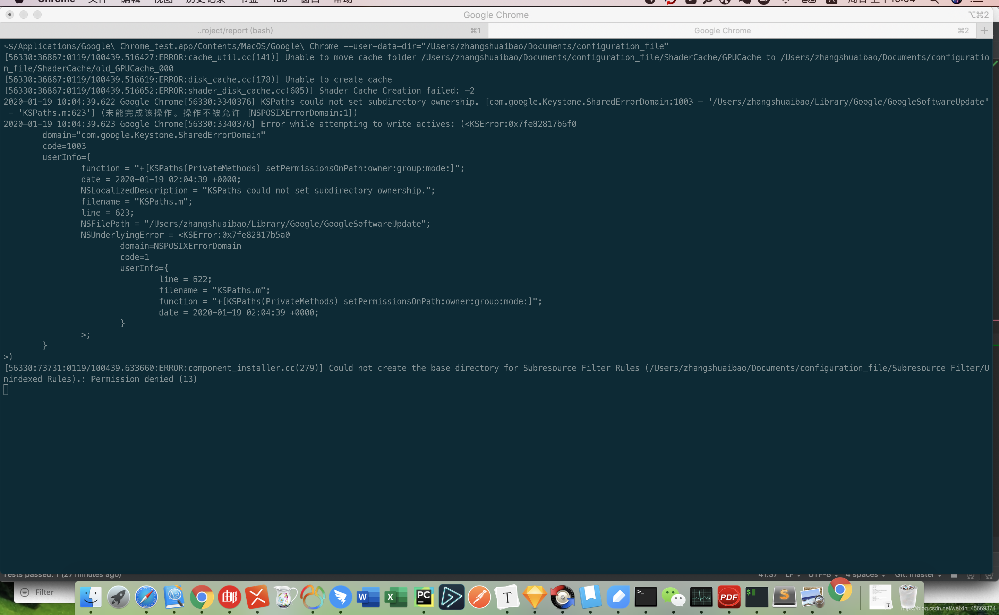Open Microsoft Excel from the dock
The width and height of the screenshot is (999, 615).
coord(396,597)
